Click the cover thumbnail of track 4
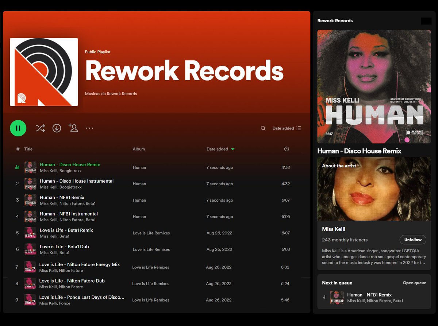438x326 pixels. coord(30,217)
